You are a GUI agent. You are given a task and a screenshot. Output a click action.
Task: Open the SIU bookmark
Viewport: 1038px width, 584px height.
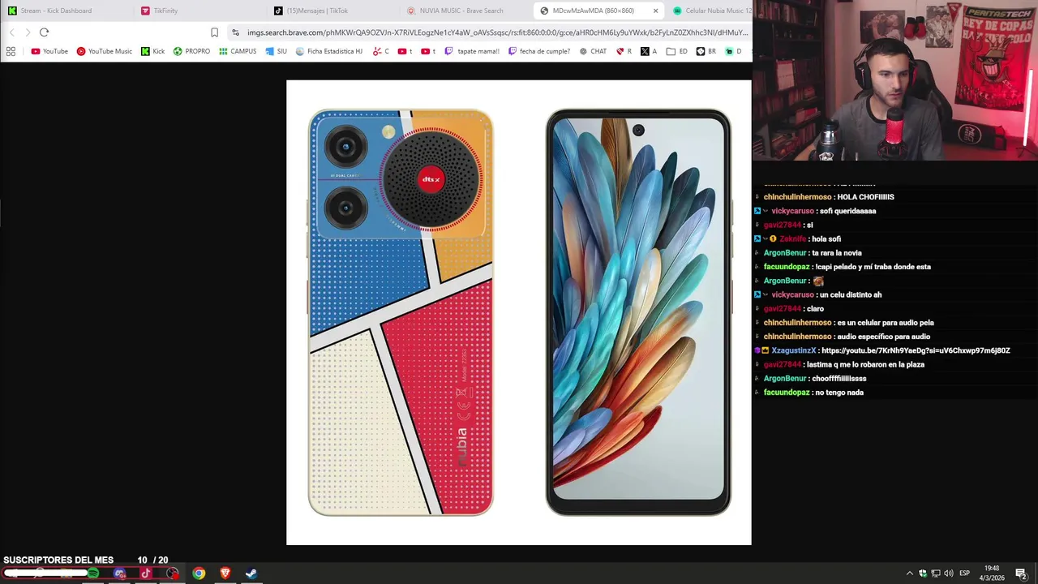pyautogui.click(x=276, y=51)
